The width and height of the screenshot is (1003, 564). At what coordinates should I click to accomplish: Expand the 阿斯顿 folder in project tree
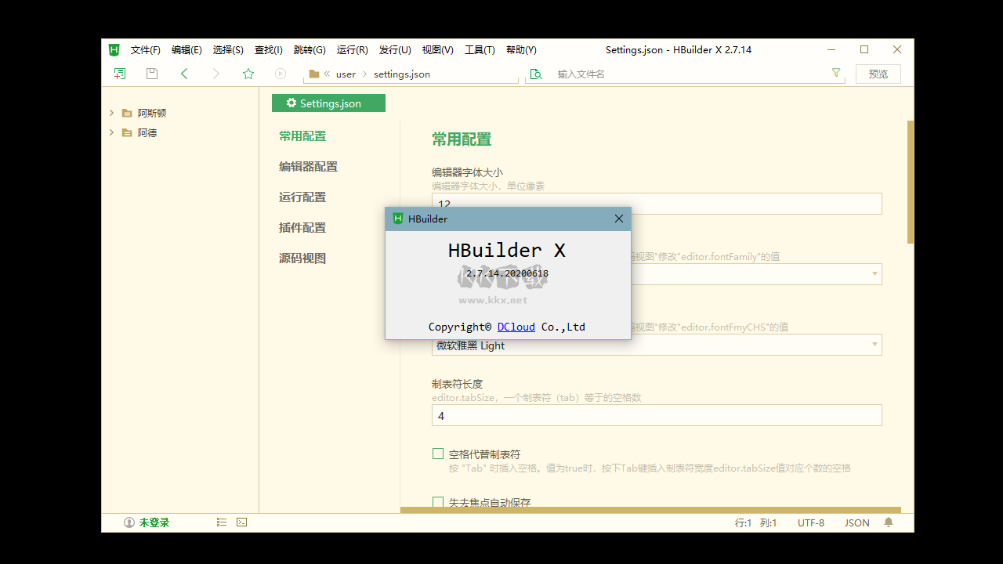pos(111,112)
